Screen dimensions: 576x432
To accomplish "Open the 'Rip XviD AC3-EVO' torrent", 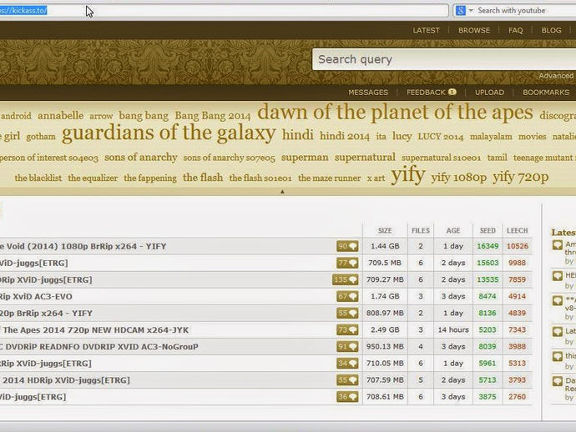I will click(36, 297).
